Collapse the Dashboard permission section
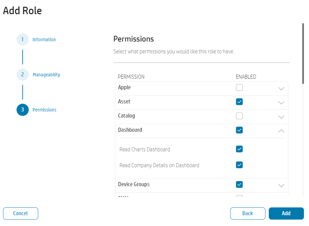The image size is (309, 226). tap(281, 130)
